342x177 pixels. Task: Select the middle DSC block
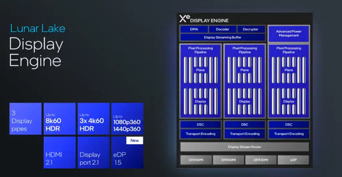[x=245, y=124]
